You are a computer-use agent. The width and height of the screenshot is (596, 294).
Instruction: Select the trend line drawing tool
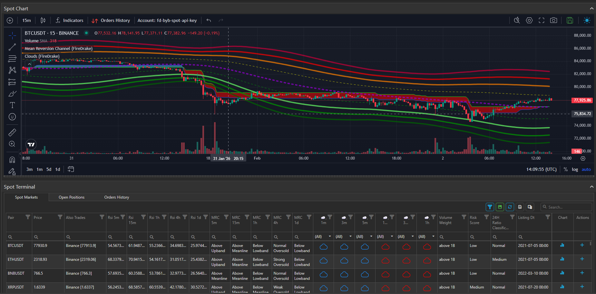[12, 47]
